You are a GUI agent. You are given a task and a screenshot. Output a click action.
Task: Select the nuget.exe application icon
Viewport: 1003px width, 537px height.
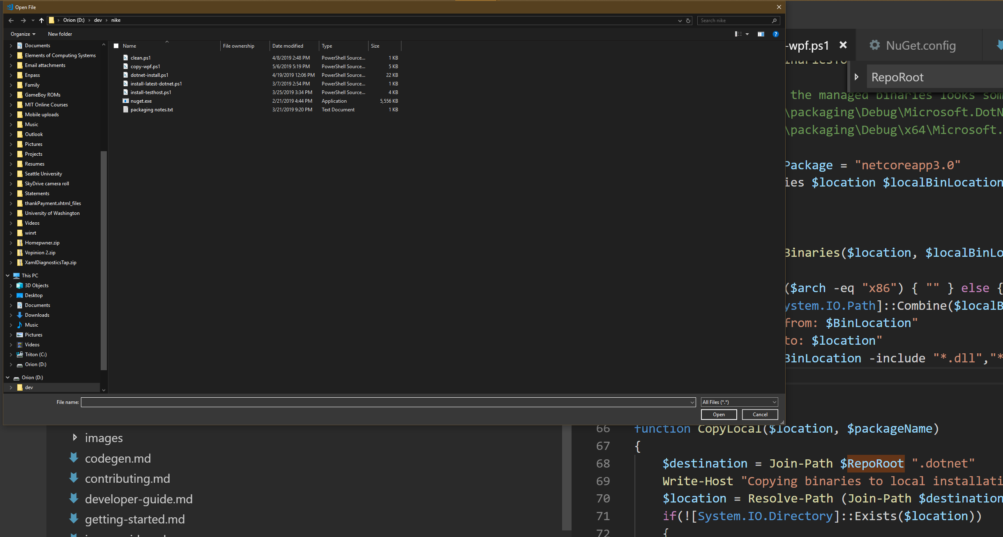[126, 101]
